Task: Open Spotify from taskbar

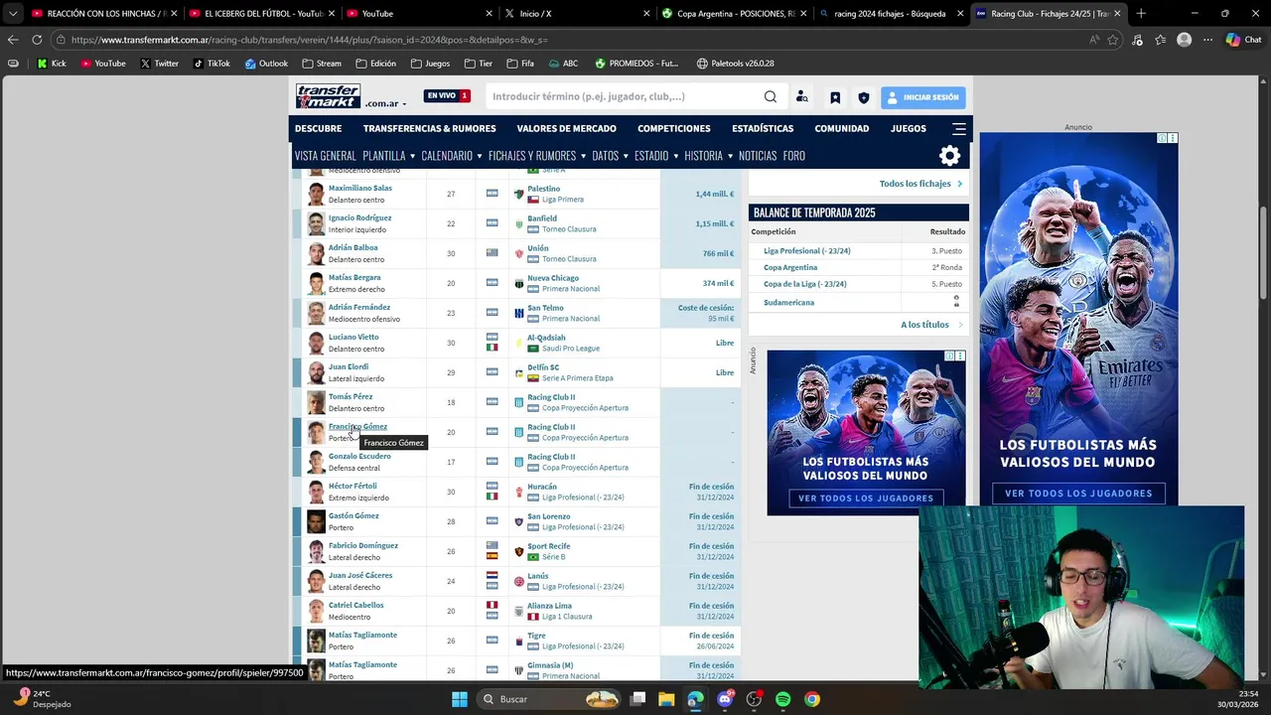Action: (783, 699)
